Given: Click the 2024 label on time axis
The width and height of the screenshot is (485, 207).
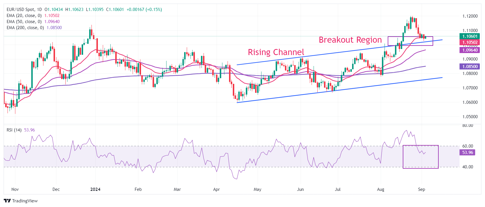Looking at the screenshot, I should tap(95, 189).
